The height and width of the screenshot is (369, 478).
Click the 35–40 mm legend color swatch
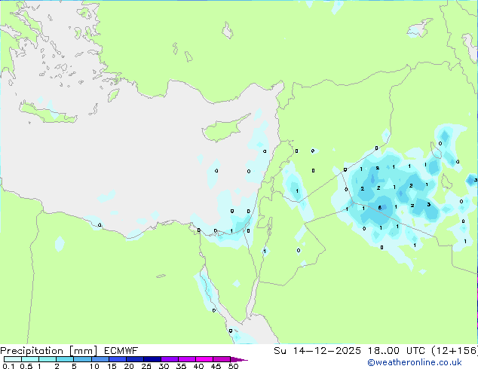pyautogui.click(x=186, y=359)
